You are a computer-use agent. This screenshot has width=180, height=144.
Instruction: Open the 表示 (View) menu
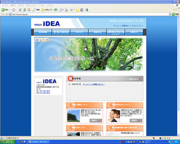[x=21, y=5]
